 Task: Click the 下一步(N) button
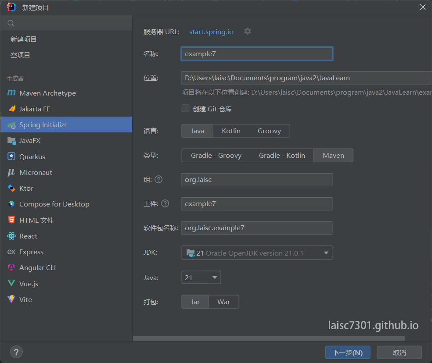point(347,352)
